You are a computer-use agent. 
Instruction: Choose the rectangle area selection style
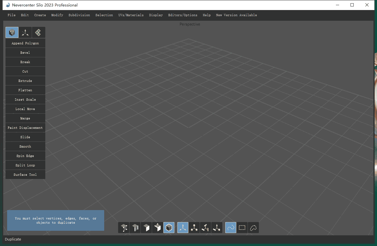[242, 228]
